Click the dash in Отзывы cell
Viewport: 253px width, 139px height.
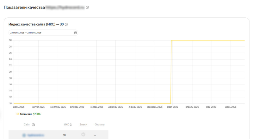pyautogui.click(x=95, y=135)
